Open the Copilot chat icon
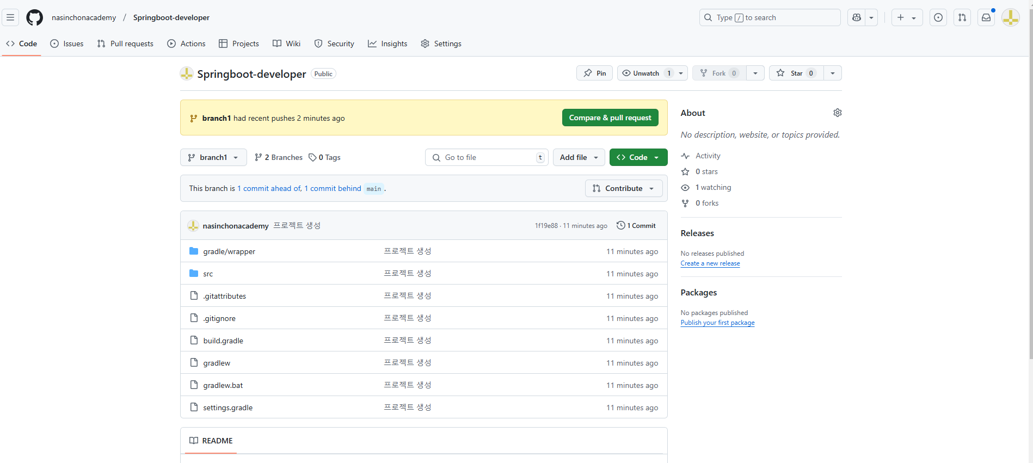This screenshot has height=463, width=1033. point(857,17)
